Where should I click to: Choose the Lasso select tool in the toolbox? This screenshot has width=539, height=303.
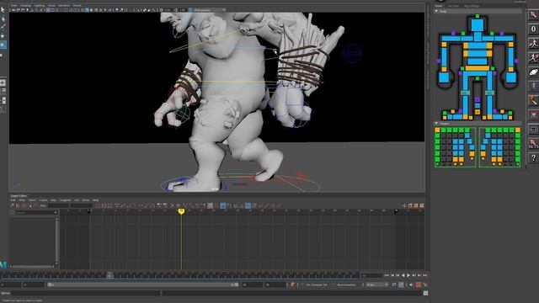3,19
